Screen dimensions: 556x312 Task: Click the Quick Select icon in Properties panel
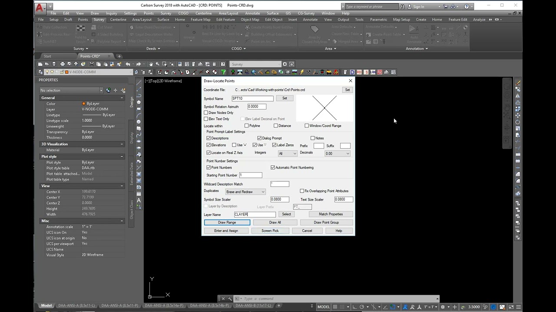123,90
